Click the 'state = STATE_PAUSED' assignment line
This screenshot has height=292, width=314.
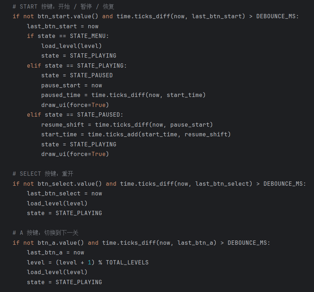(x=77, y=76)
